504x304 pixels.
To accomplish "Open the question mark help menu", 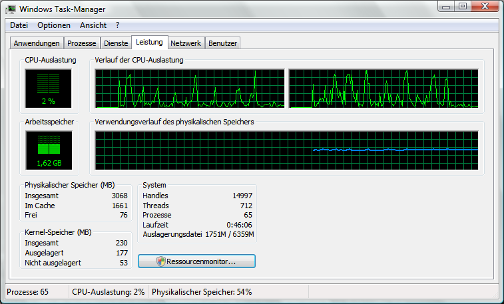I will (x=117, y=25).
